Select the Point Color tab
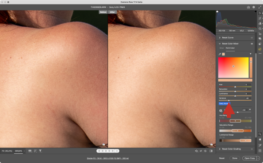The width and height of the screenshot is (263, 163). point(230,48)
